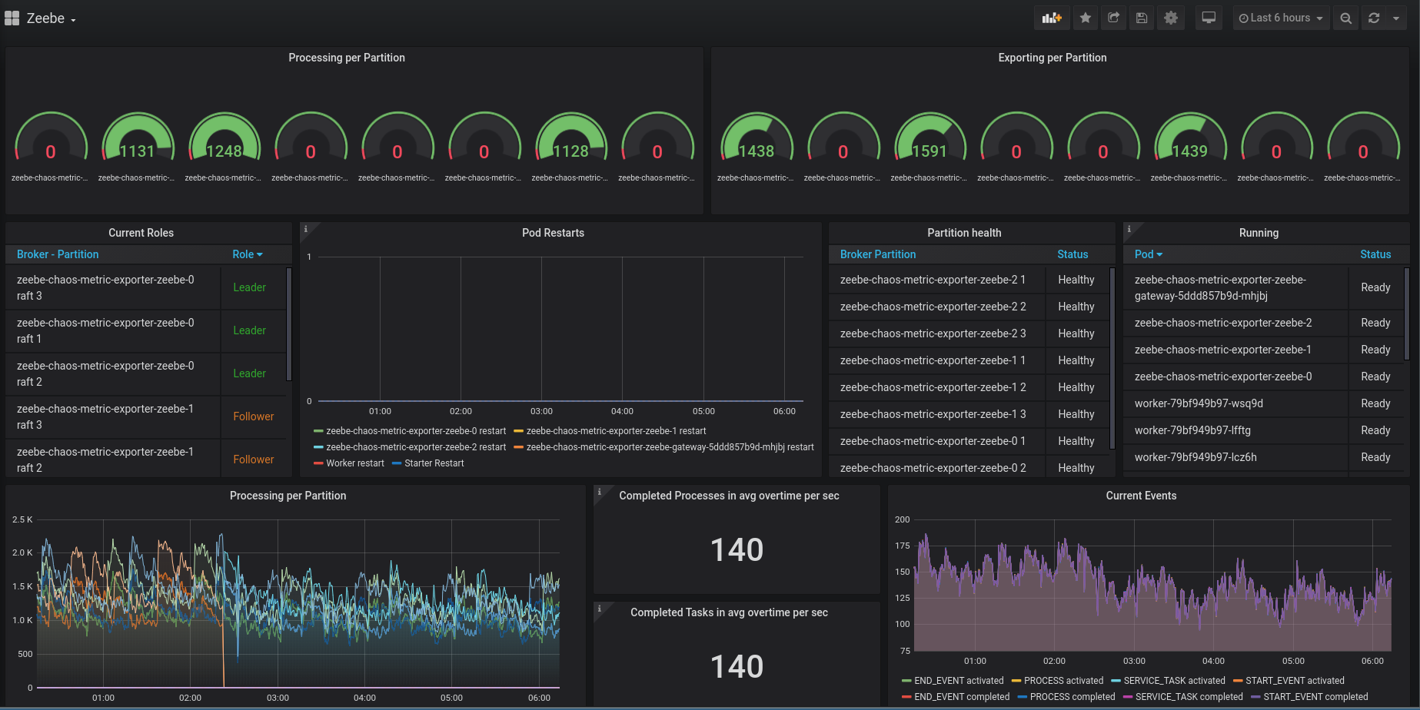Viewport: 1420px width, 710px height.
Task: Sort Running table by Pod column
Action: tap(1149, 254)
